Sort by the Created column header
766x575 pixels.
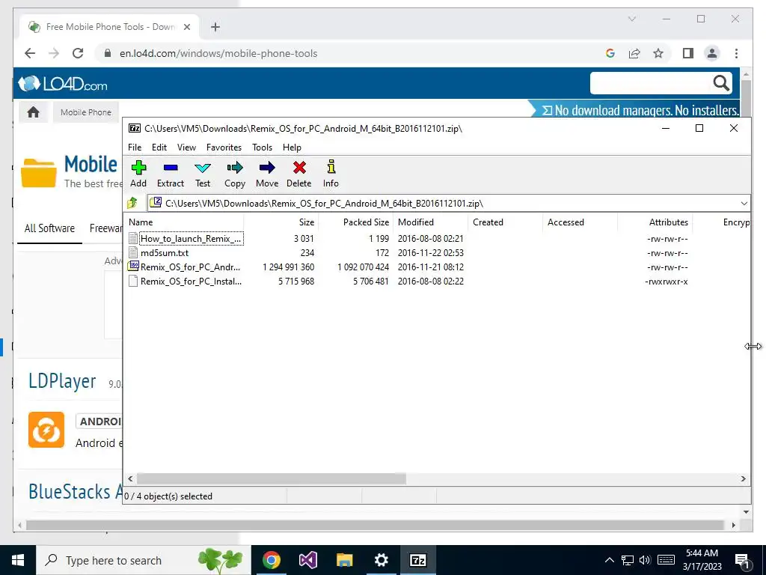click(505, 222)
